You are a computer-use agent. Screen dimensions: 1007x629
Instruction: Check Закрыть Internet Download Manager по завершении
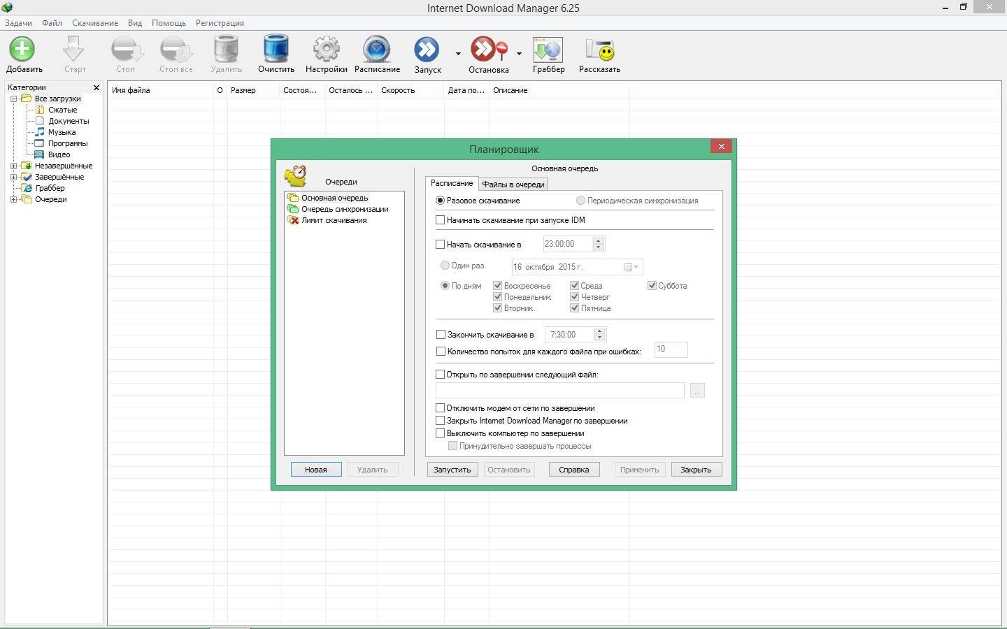click(440, 421)
